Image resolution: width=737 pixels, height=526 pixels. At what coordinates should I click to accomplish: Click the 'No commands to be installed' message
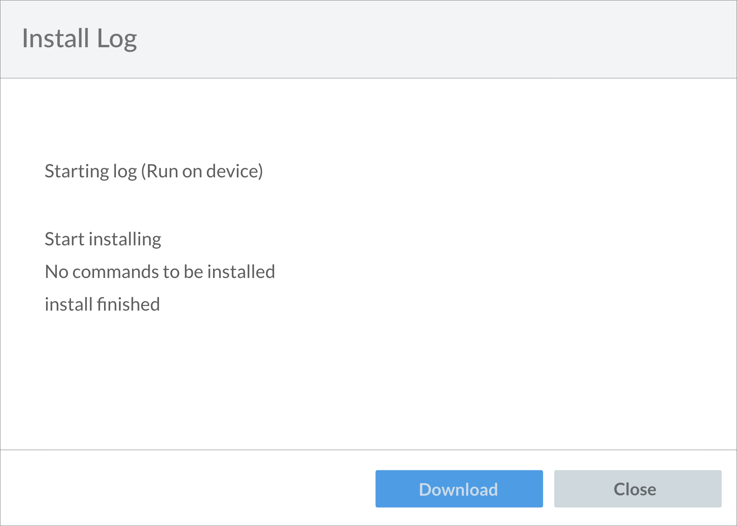click(160, 272)
